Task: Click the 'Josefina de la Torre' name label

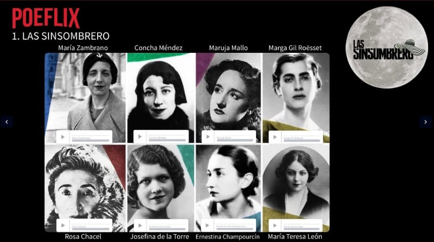Action: [160, 236]
